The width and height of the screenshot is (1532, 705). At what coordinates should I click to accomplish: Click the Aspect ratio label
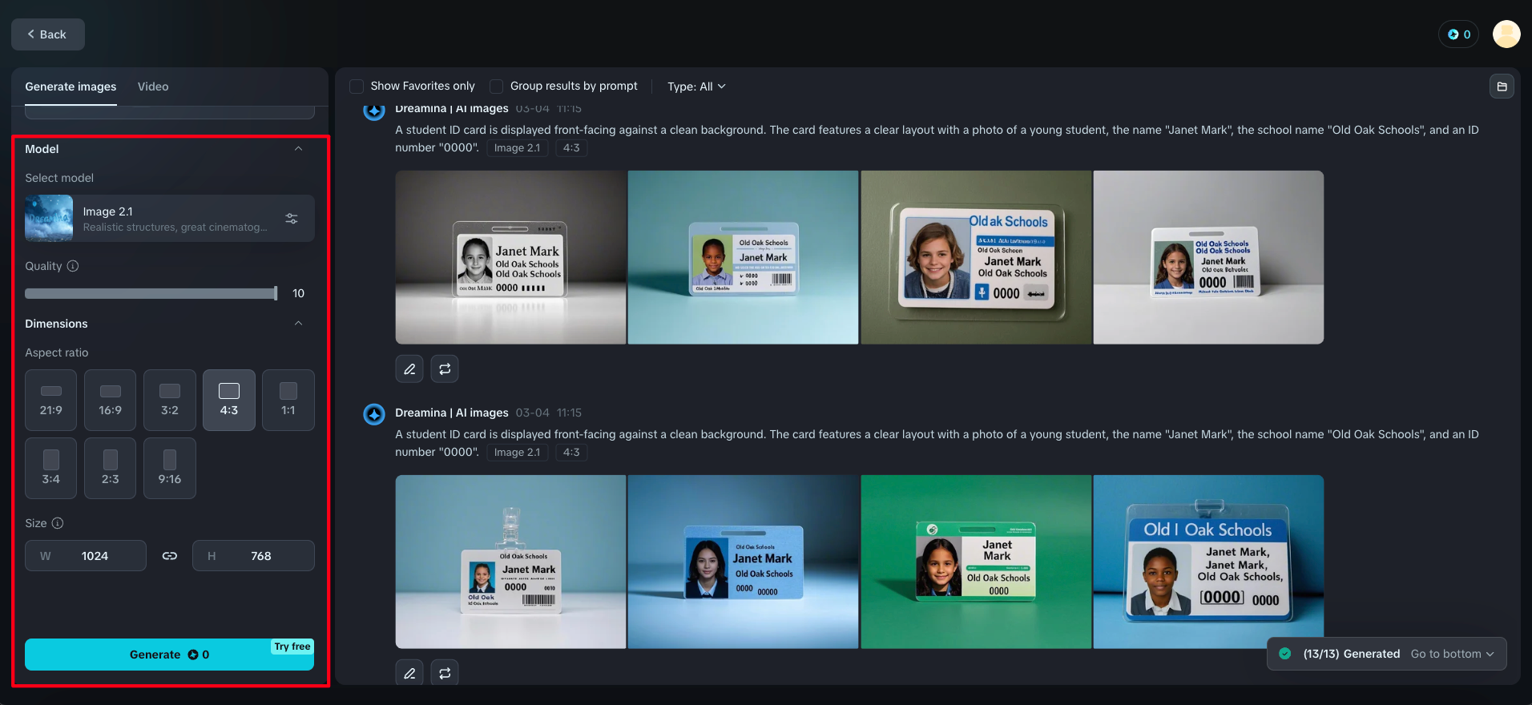(x=57, y=352)
